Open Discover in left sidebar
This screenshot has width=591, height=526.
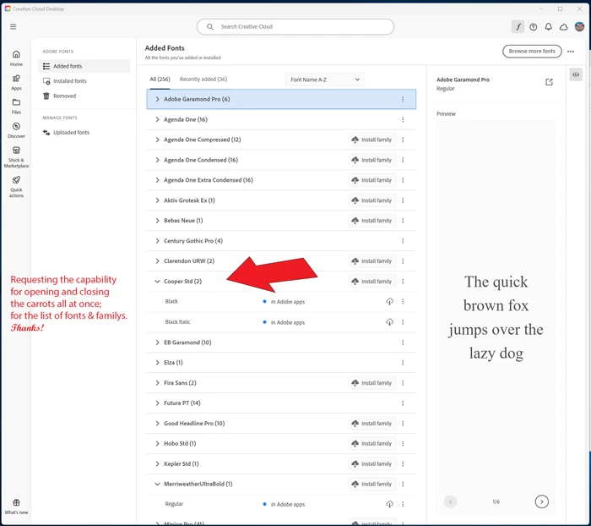pyautogui.click(x=16, y=130)
